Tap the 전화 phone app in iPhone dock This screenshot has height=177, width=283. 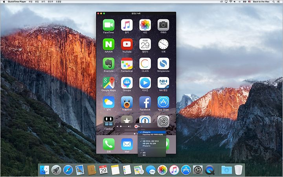coord(108,144)
